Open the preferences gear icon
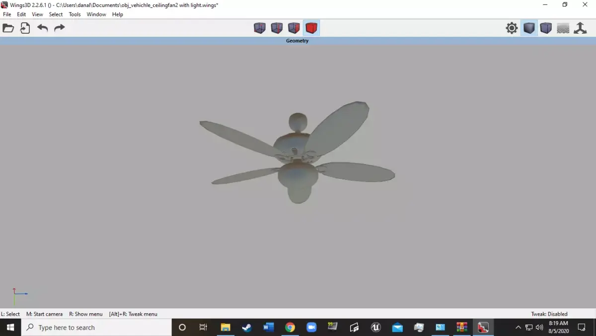596x336 pixels. point(512,28)
